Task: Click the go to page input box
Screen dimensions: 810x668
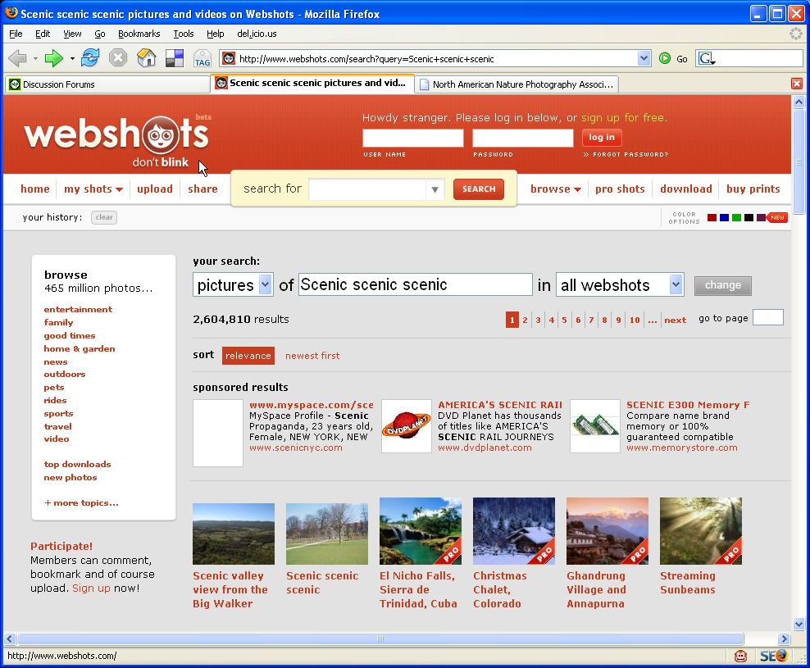Action: pyautogui.click(x=767, y=317)
